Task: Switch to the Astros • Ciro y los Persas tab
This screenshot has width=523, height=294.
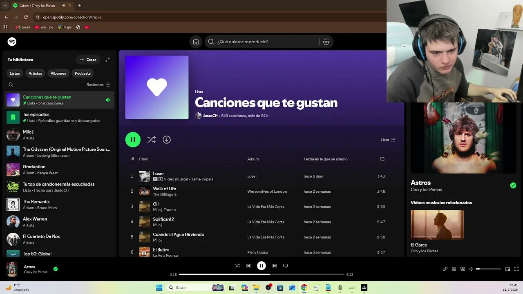Action: (42, 5)
